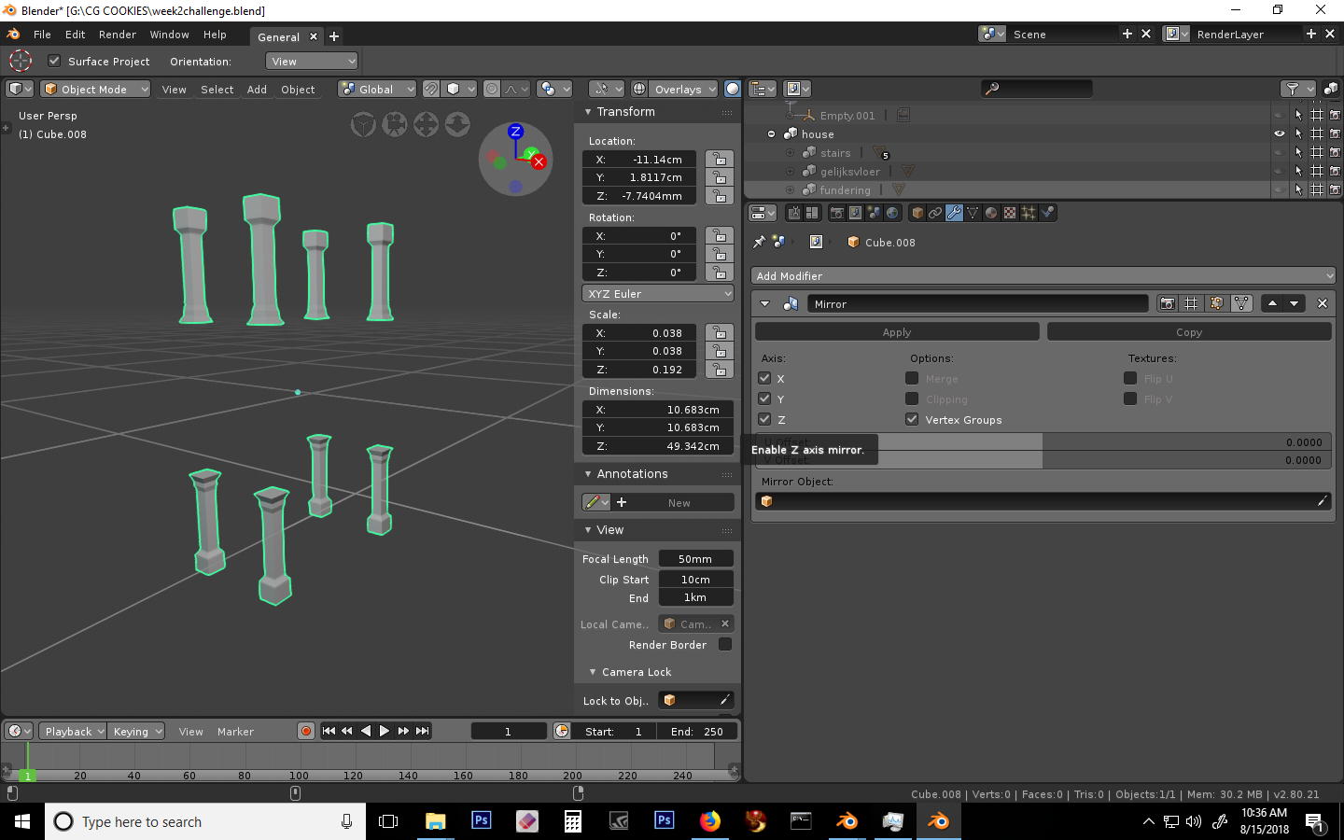Image resolution: width=1344 pixels, height=840 pixels.
Task: Enable the Flip V textures checkbox
Action: click(x=1130, y=399)
